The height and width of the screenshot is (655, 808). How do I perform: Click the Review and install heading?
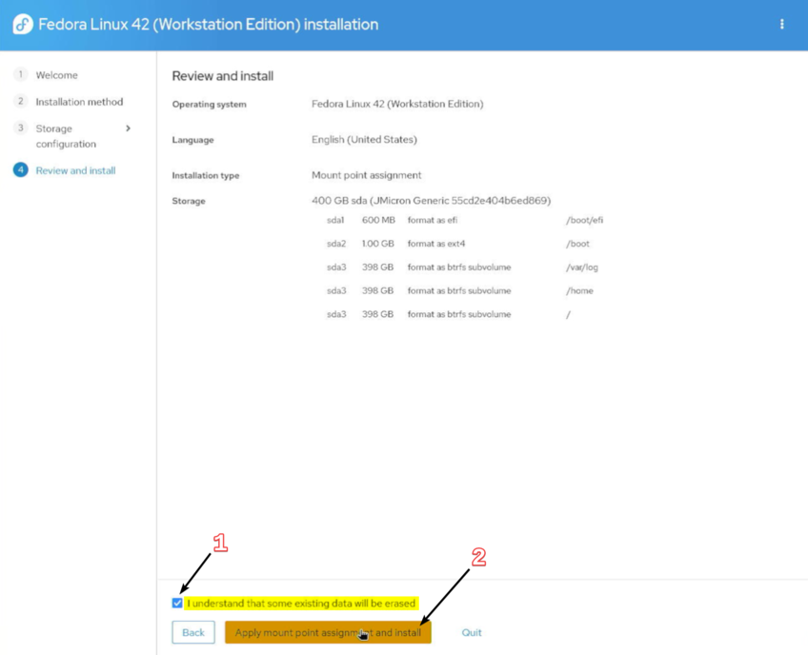pyautogui.click(x=223, y=76)
